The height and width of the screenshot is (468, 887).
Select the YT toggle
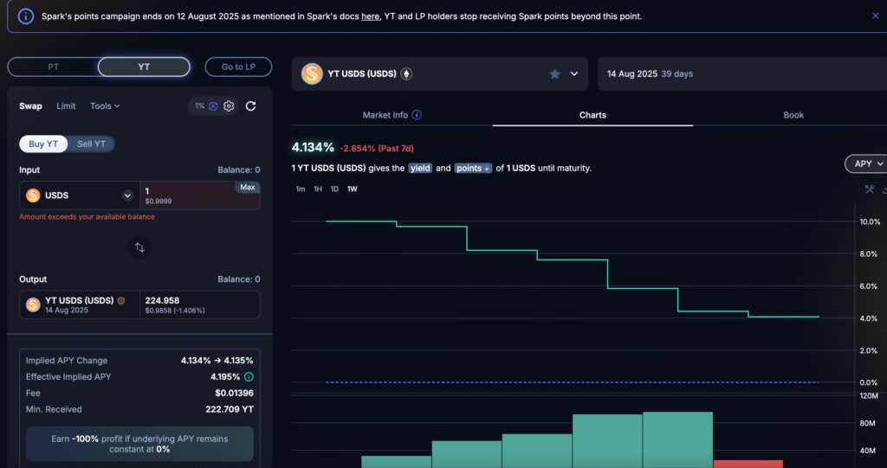[x=144, y=67]
